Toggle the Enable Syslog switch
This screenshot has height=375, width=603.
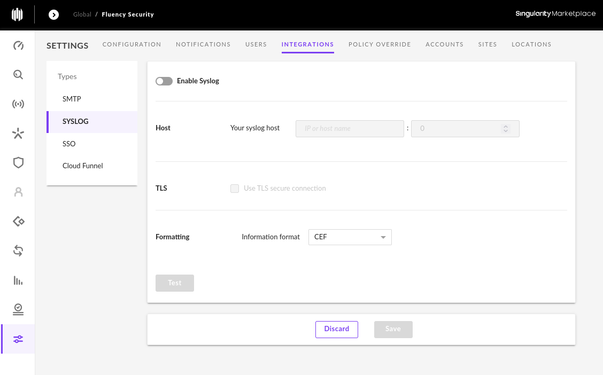click(164, 81)
